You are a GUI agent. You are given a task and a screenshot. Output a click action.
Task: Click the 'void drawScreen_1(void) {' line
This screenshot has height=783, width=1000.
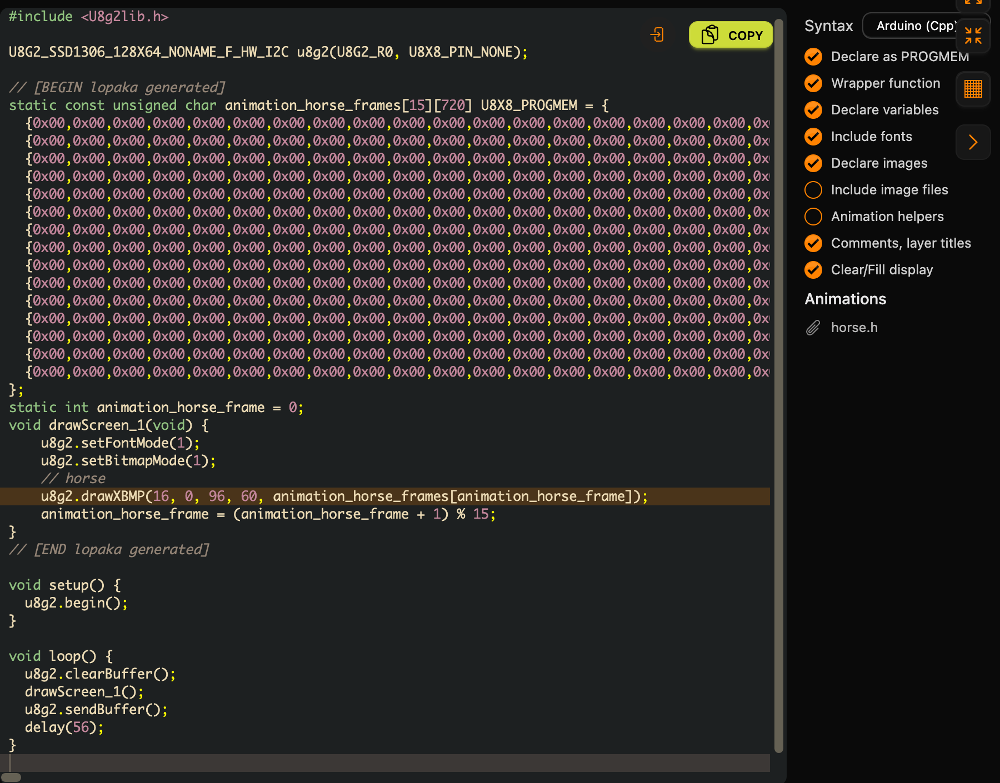(x=109, y=425)
